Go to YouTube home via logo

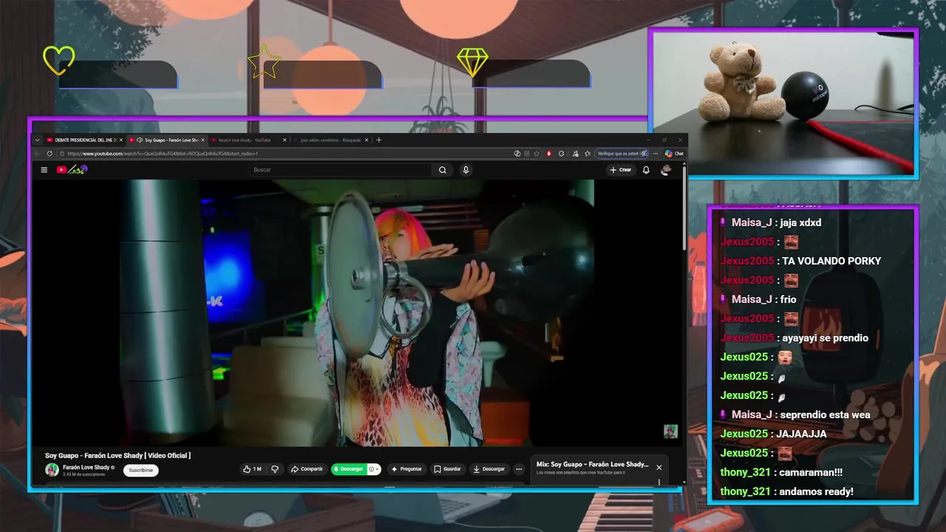(72, 170)
